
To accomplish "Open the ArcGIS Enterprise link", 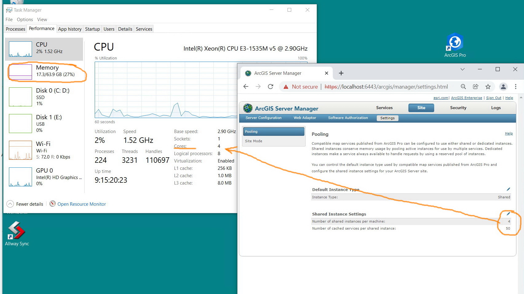I will [x=466, y=98].
